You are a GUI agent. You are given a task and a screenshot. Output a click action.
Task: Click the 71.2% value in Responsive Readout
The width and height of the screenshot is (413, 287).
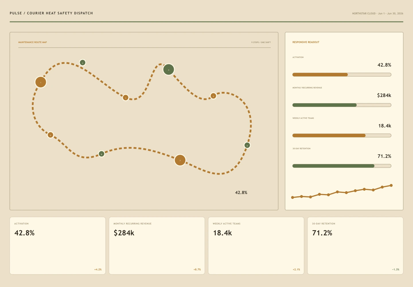384,156
